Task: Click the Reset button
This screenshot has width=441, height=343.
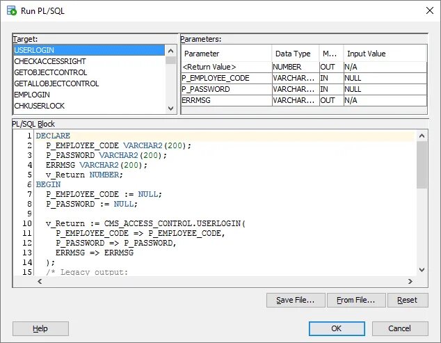Action: pyautogui.click(x=408, y=301)
